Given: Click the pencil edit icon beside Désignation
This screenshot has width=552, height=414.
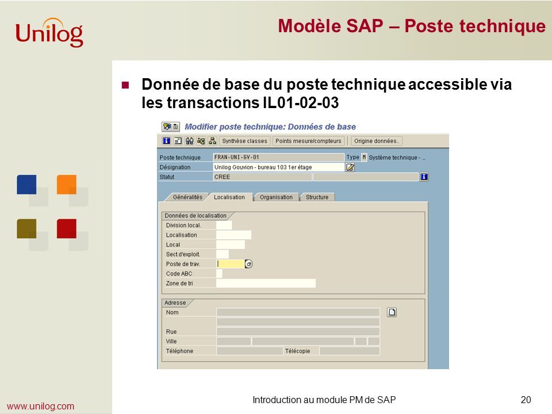Looking at the screenshot, I should pyautogui.click(x=350, y=167).
